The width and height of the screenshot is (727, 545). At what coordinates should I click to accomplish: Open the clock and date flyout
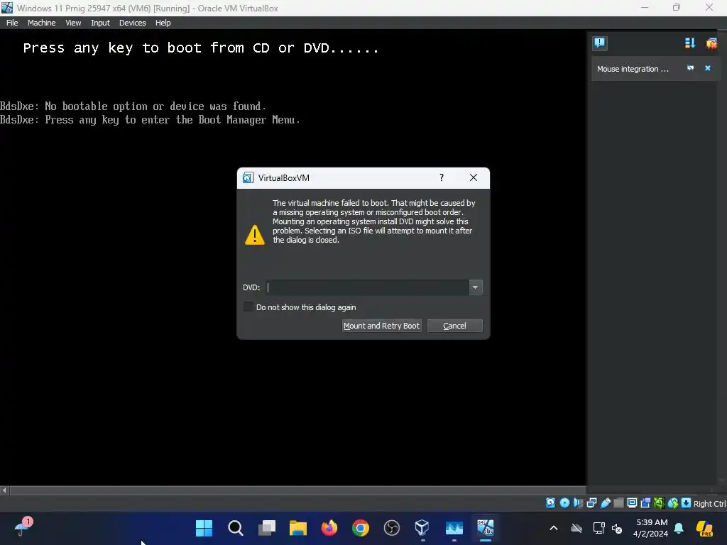coord(651,528)
